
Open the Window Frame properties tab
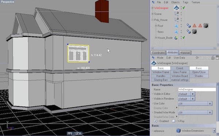pyautogui.click(x=161, y=72)
